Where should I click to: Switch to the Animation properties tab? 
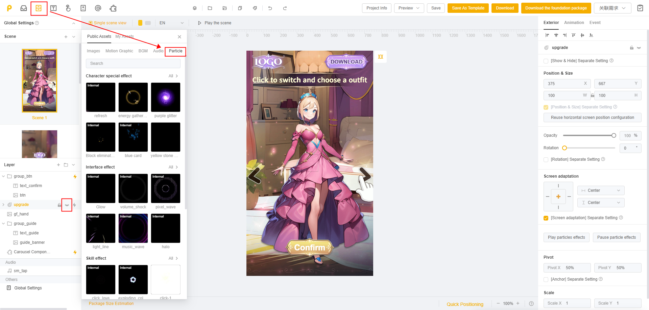(x=574, y=23)
